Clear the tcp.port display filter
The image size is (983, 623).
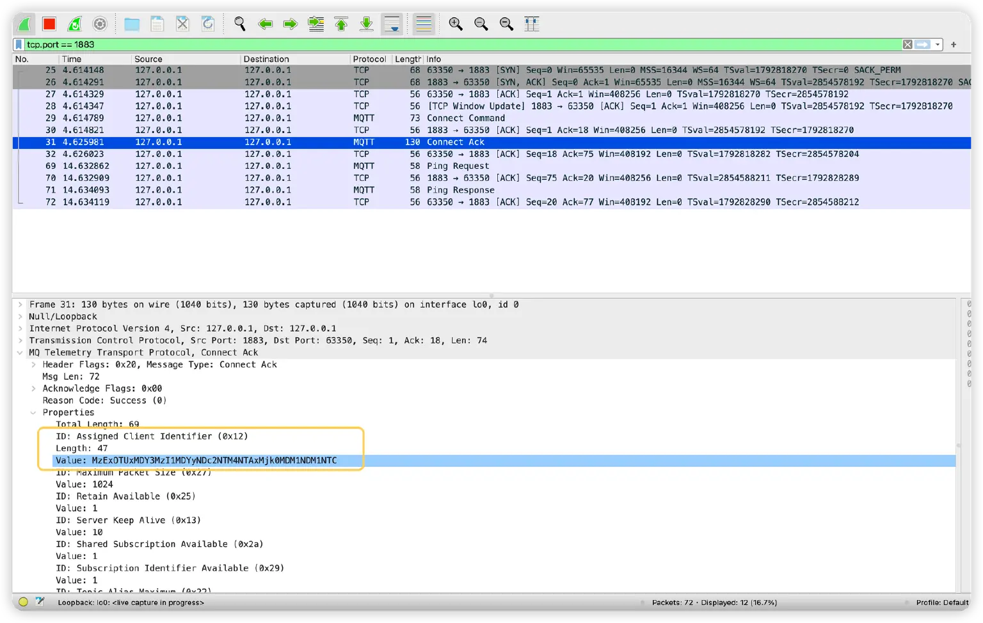click(907, 44)
